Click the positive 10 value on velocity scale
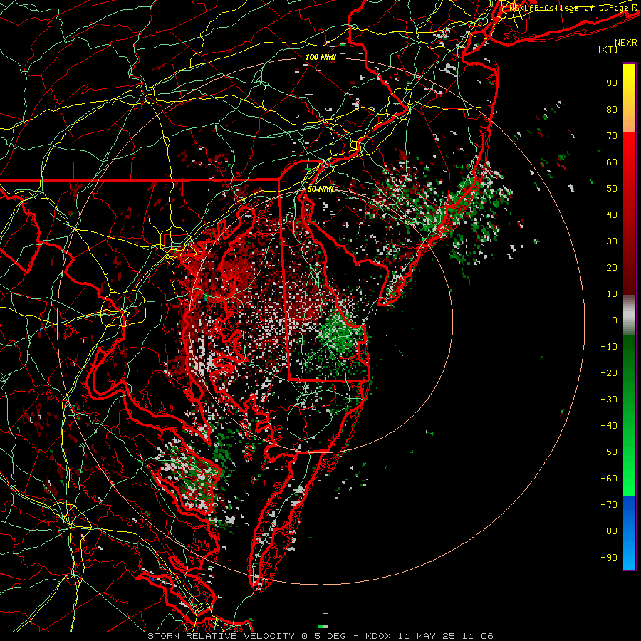This screenshot has height=641, width=641. point(612,294)
